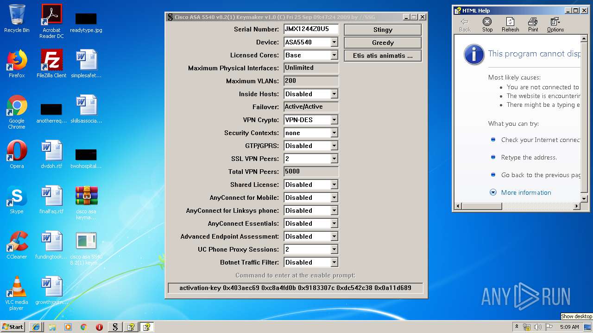The image size is (593, 333).
Task: Expand the More information arrow icon
Action: tap(493, 192)
